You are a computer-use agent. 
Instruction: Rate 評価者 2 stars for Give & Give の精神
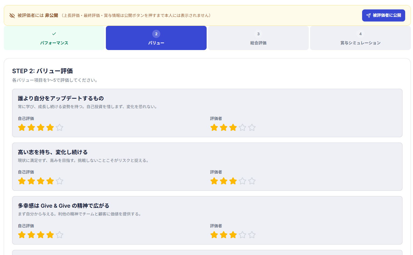(224, 235)
